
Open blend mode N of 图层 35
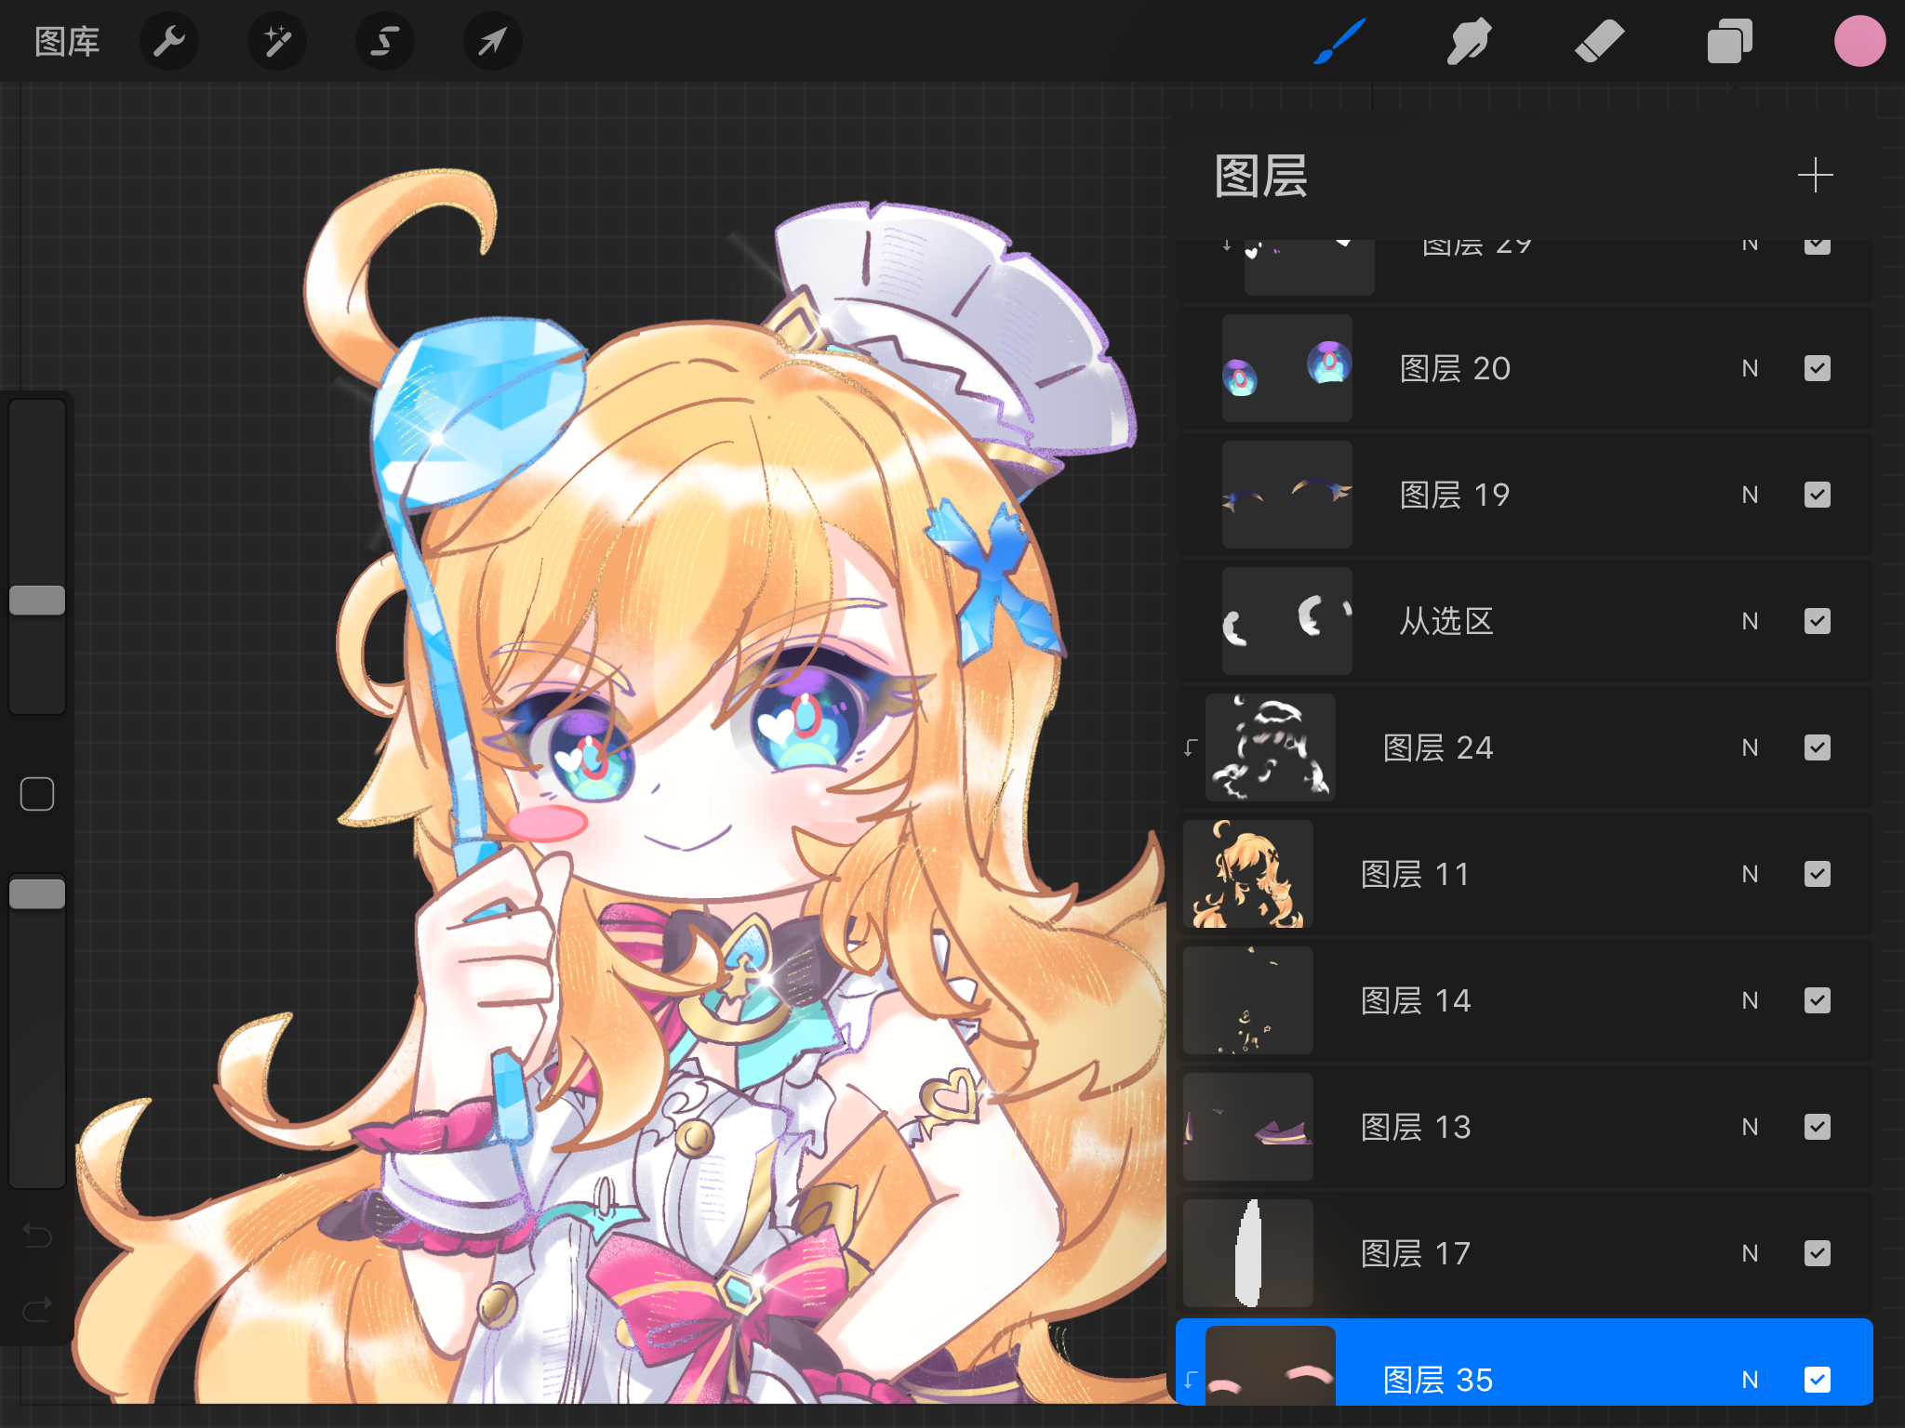[1750, 1380]
